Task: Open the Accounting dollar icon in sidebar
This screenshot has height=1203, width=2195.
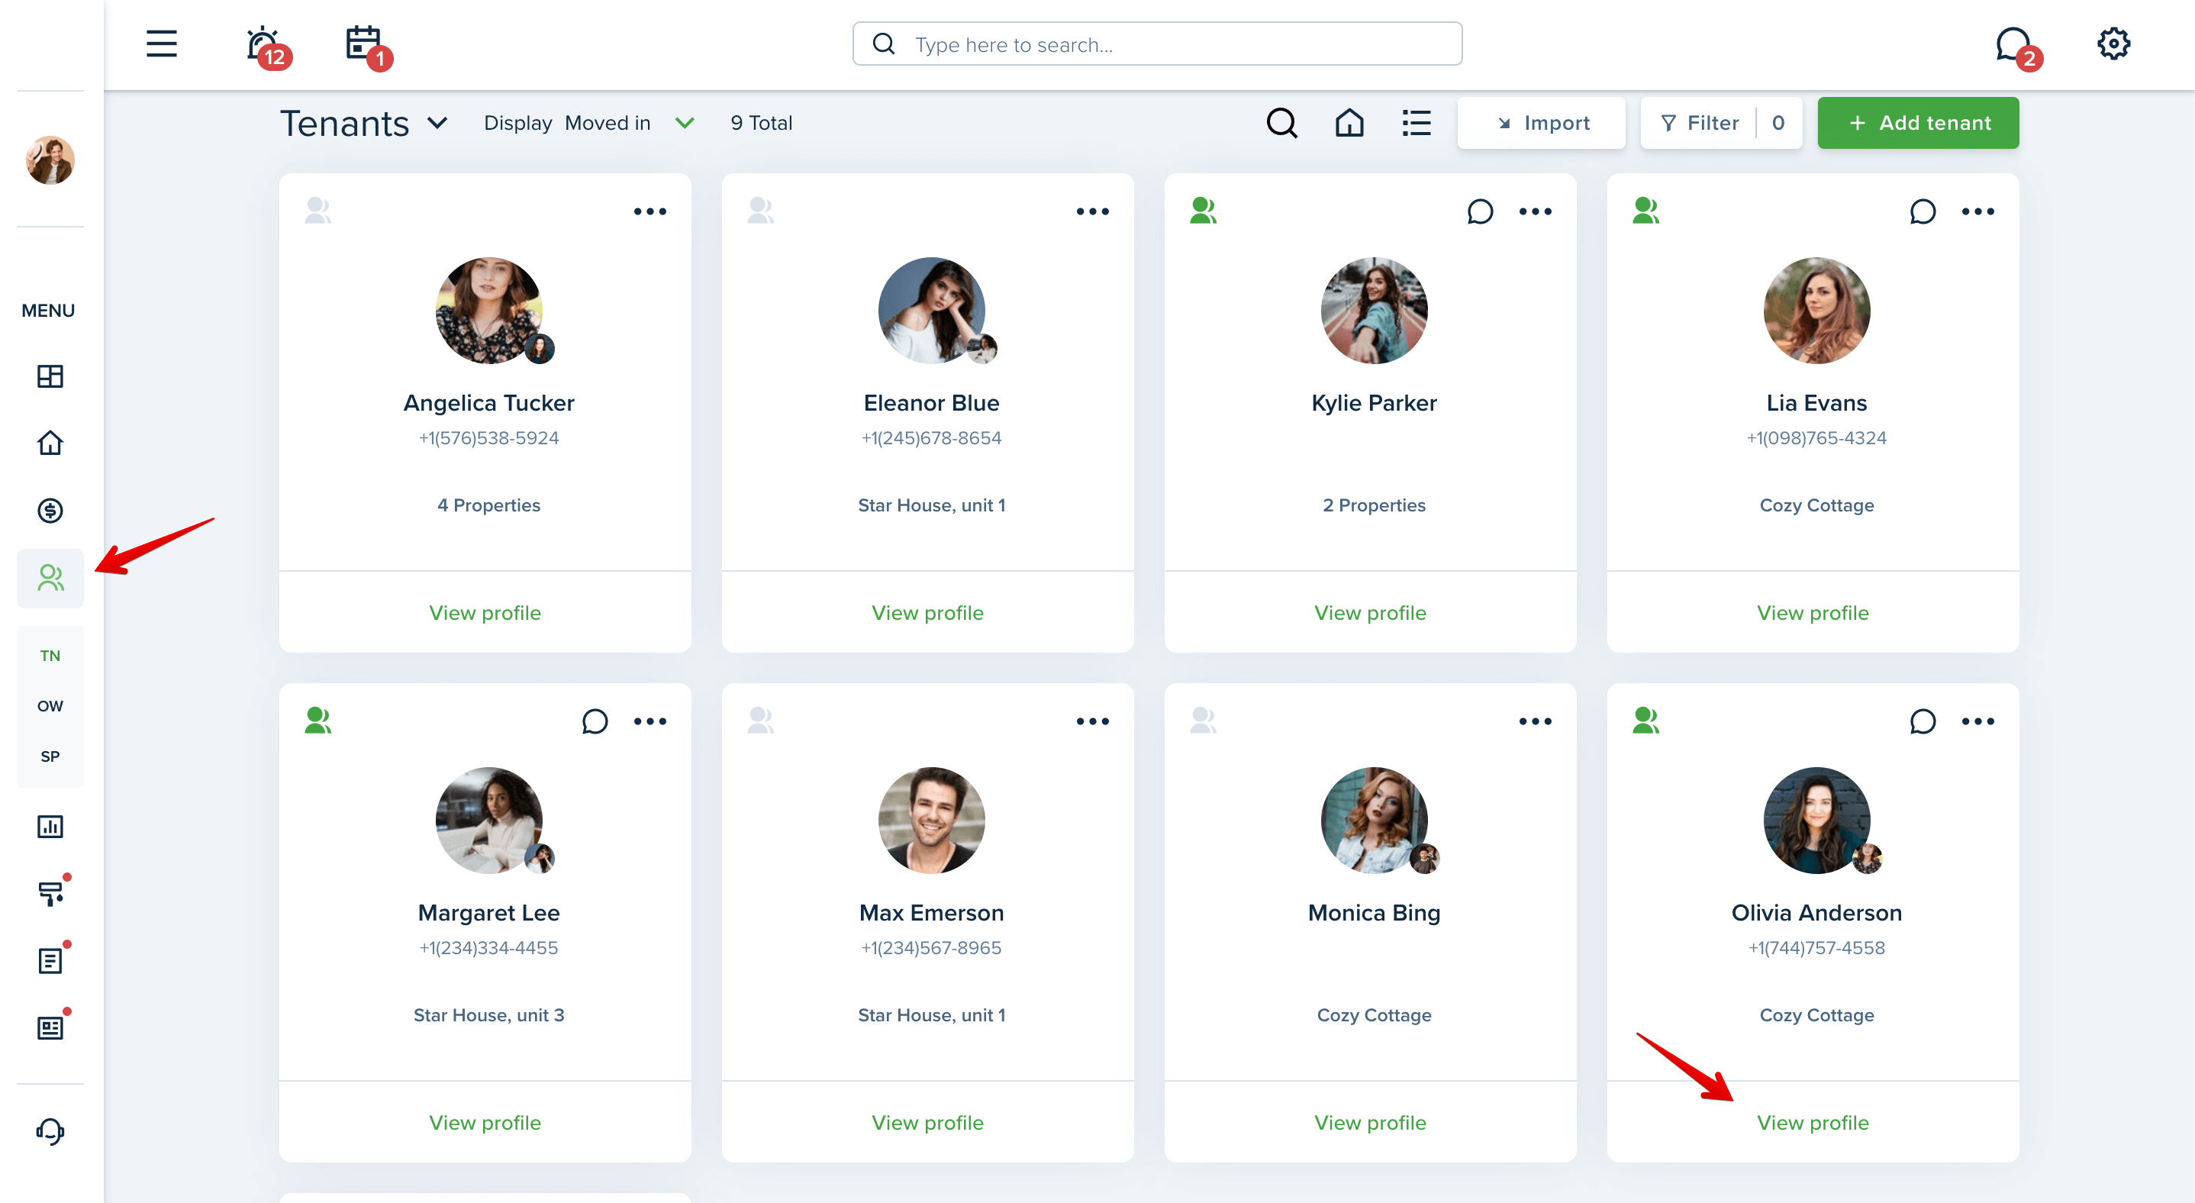Action: tap(50, 511)
